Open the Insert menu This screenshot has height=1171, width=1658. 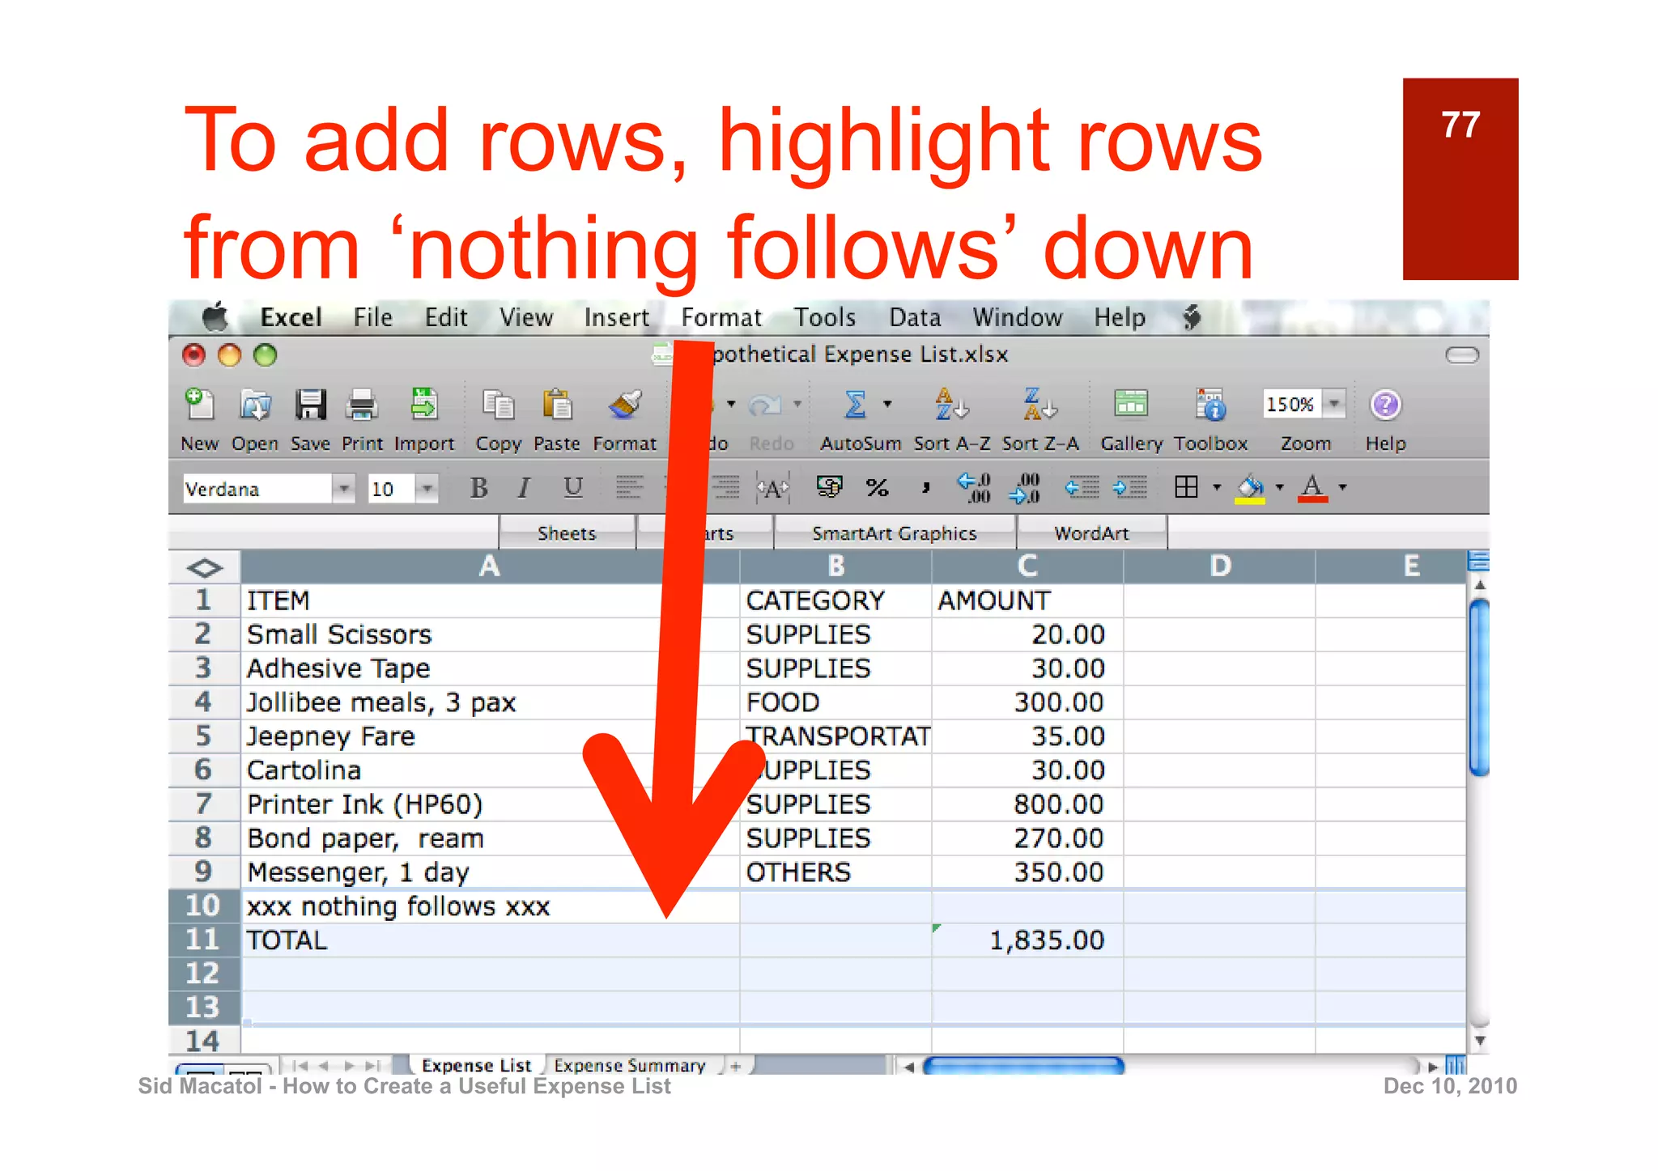tap(616, 317)
